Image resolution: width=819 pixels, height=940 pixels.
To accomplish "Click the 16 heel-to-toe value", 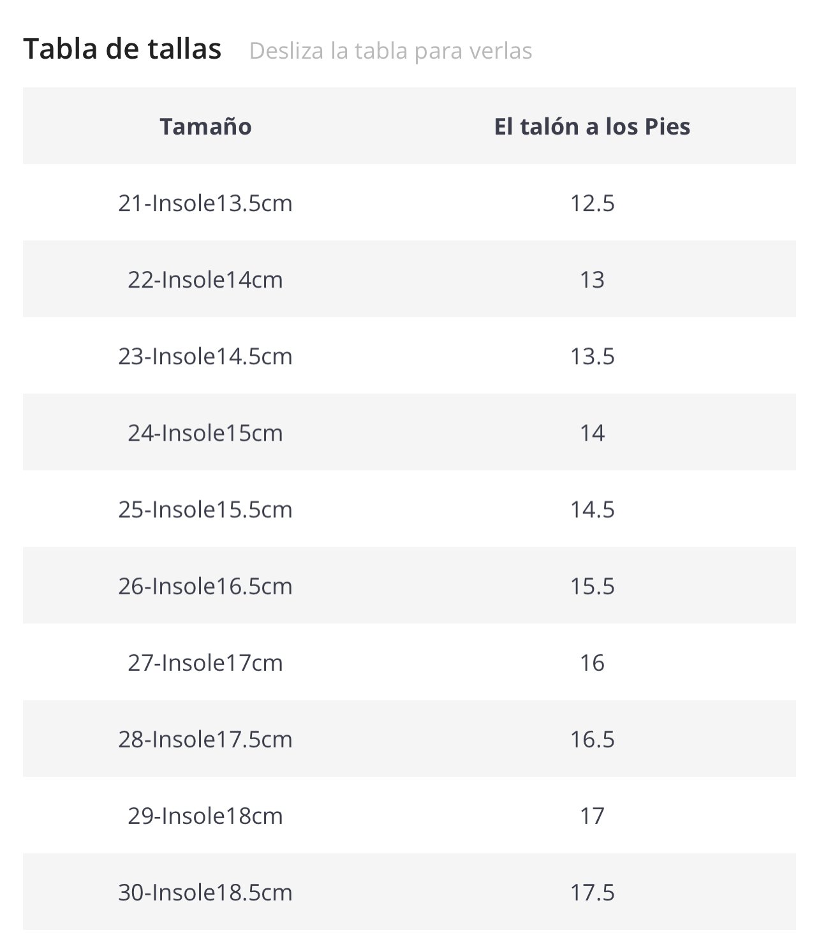I will coord(592,663).
